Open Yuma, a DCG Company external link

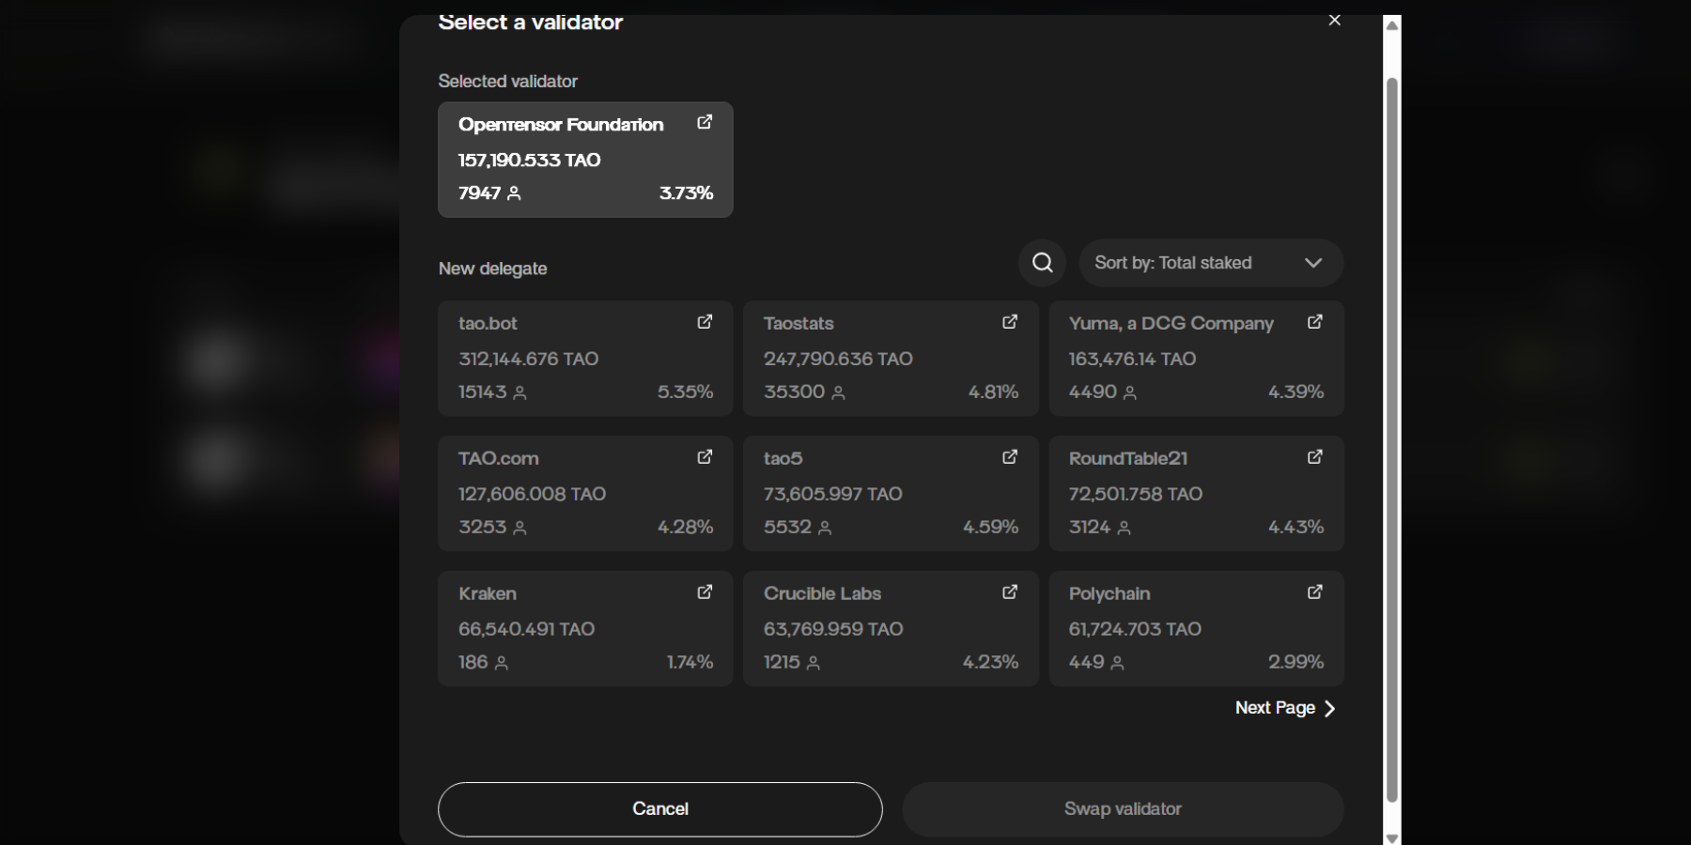[x=1315, y=322]
